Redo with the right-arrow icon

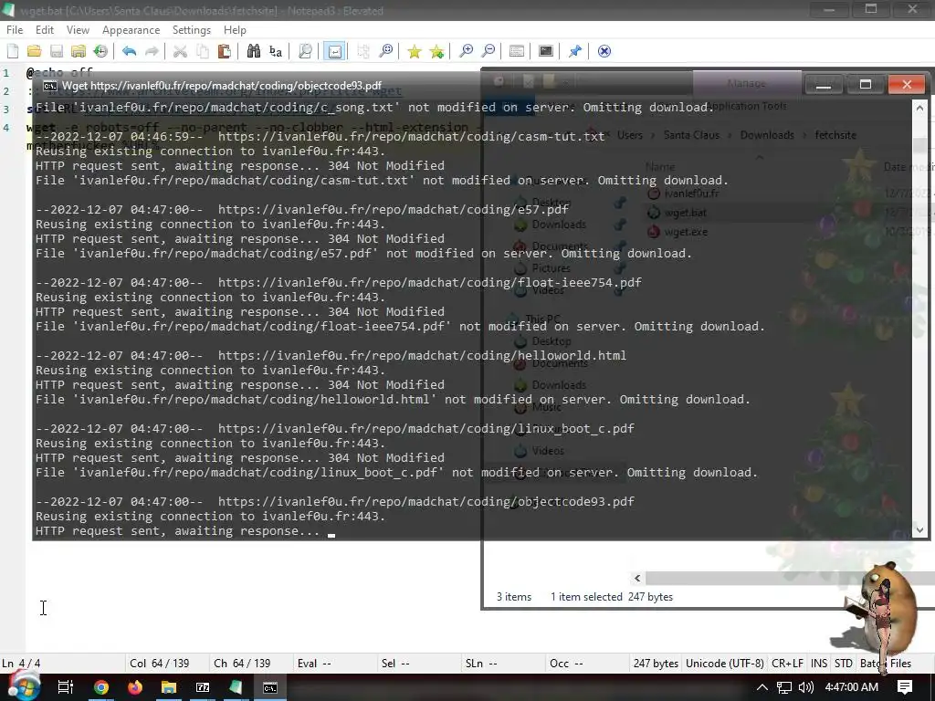[152, 51]
